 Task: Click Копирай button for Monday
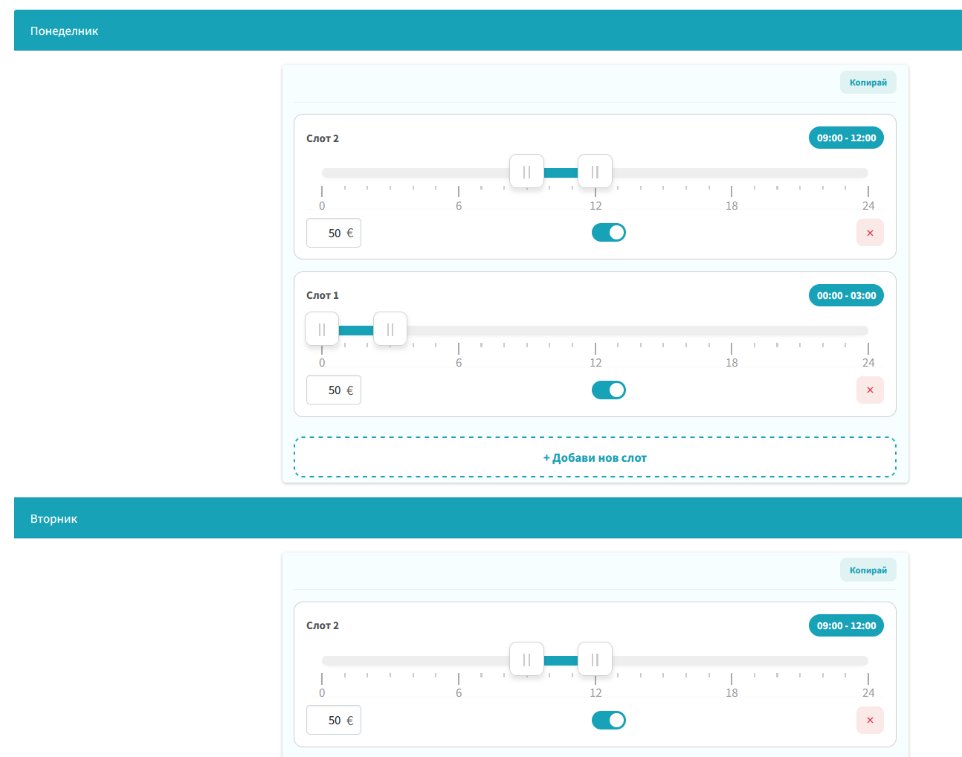(868, 83)
